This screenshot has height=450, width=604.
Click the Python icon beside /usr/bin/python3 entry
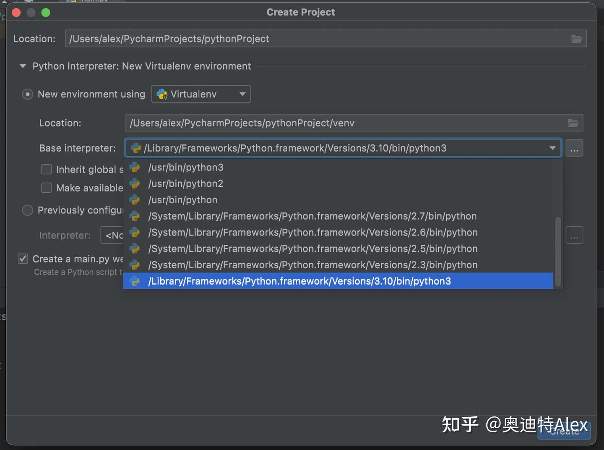coord(135,167)
